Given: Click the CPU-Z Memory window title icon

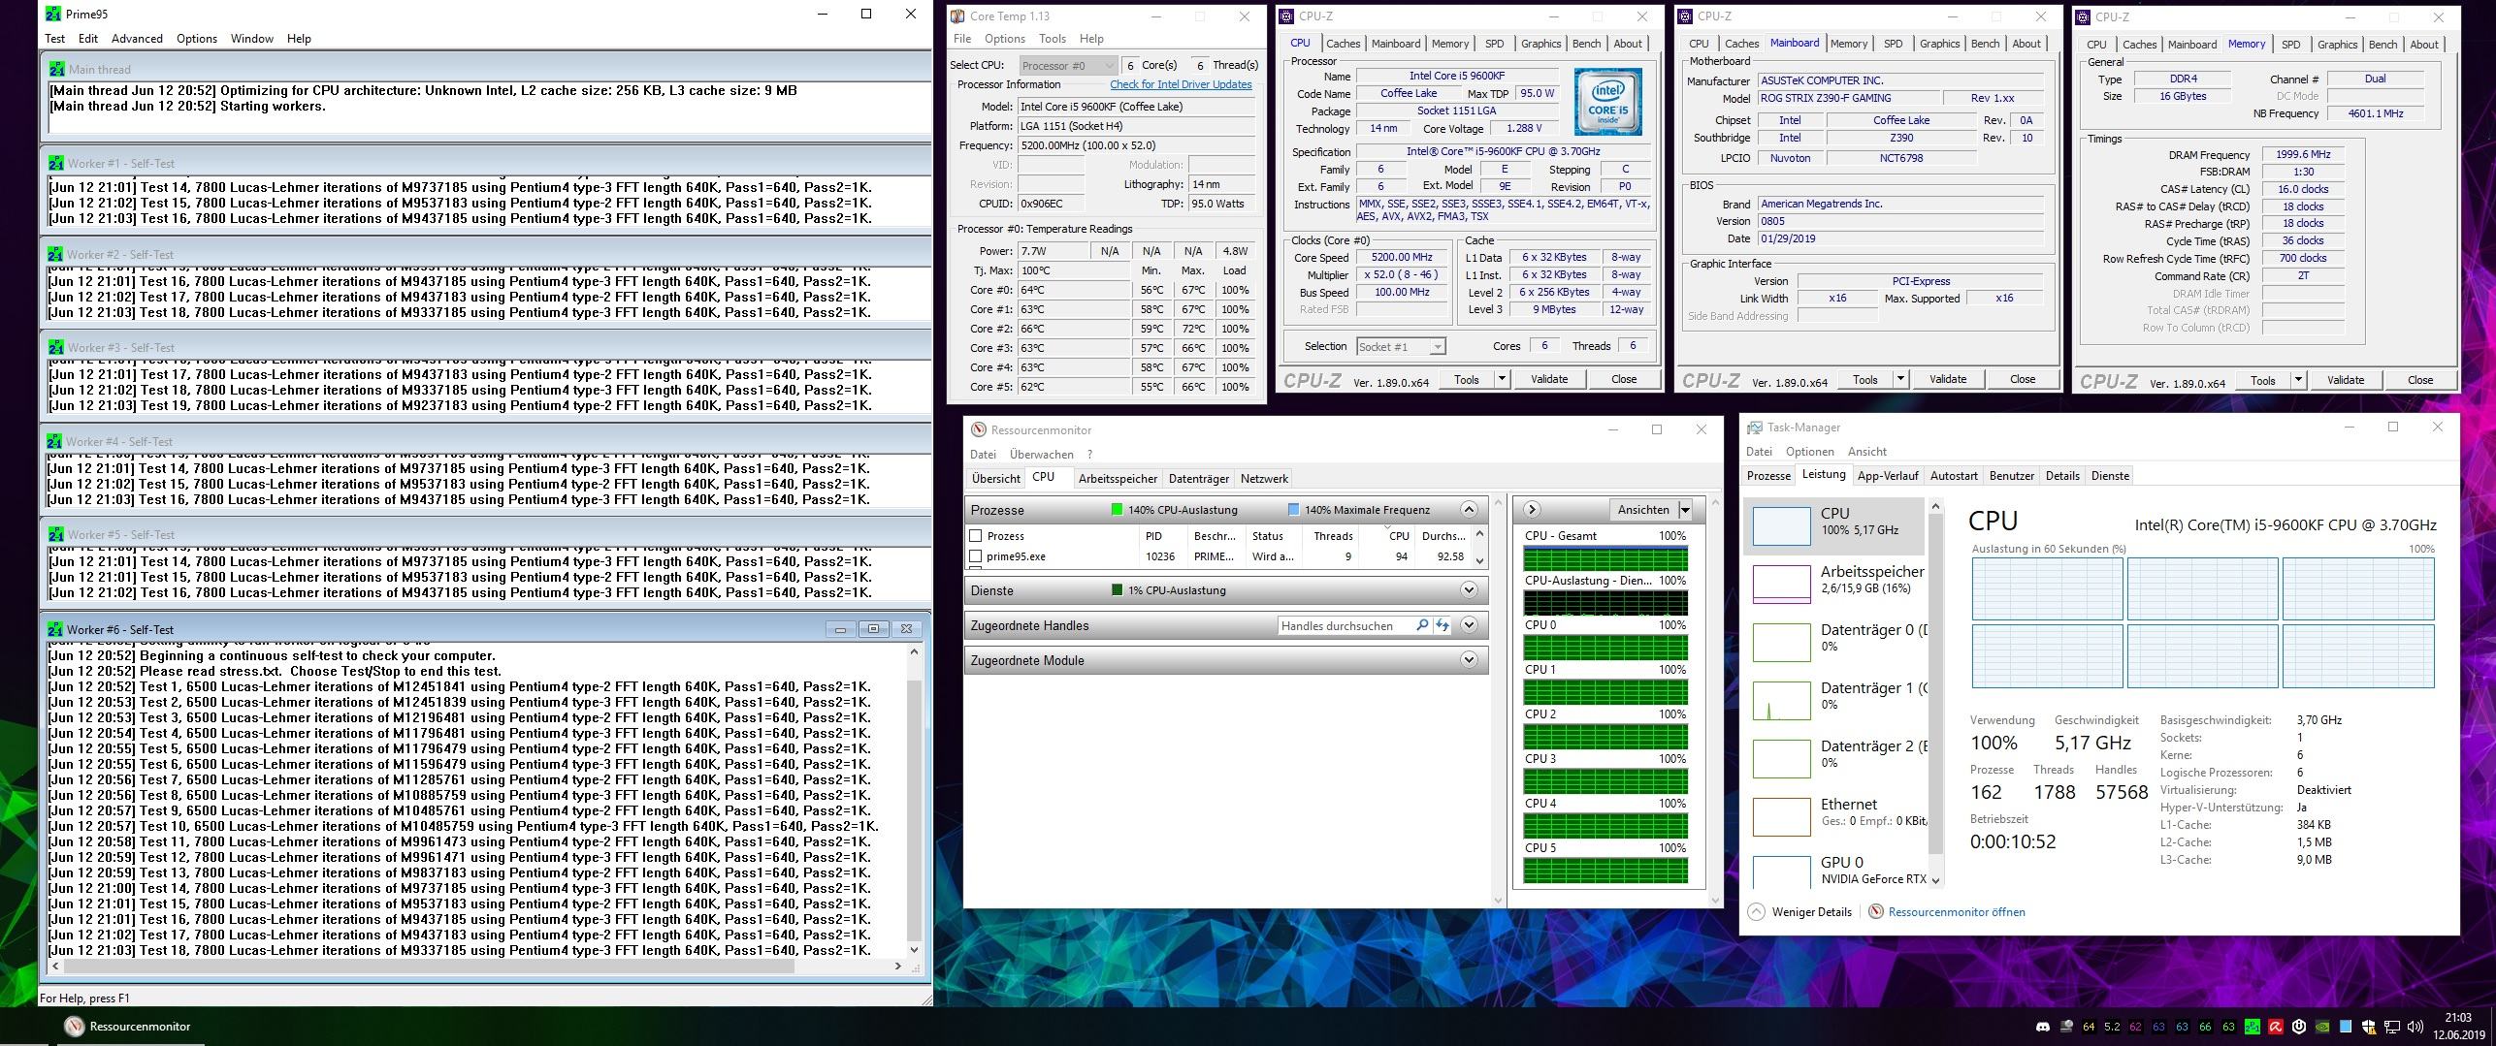Looking at the screenshot, I should coord(2083,16).
